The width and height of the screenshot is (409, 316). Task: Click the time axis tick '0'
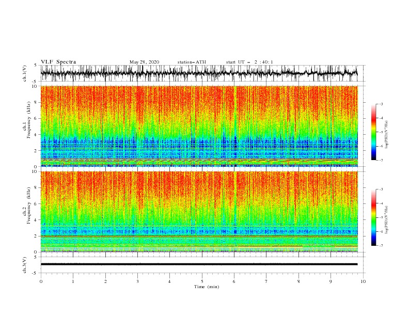[x=41, y=281]
